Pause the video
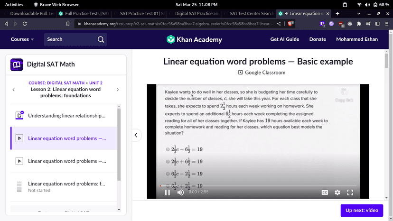This screenshot has height=221, width=393. (167, 192)
